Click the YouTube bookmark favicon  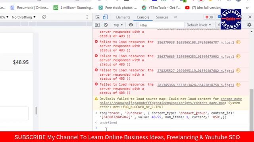187,7
